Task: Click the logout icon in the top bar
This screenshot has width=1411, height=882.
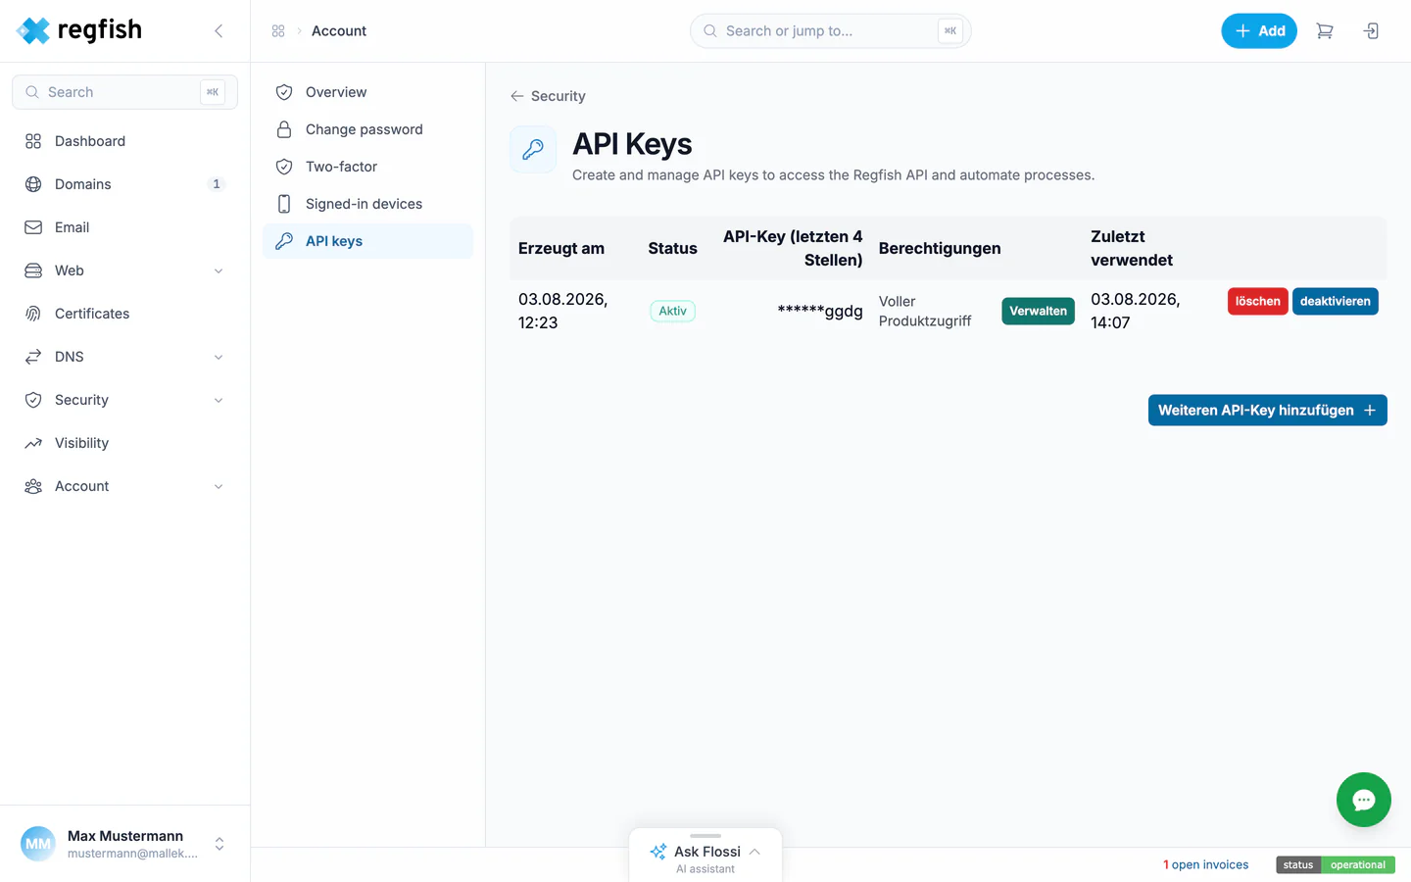Action: pos(1372,31)
